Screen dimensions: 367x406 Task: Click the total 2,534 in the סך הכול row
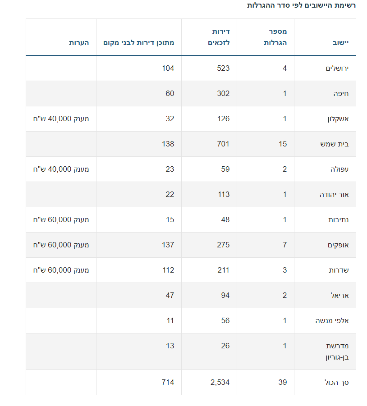point(220,382)
